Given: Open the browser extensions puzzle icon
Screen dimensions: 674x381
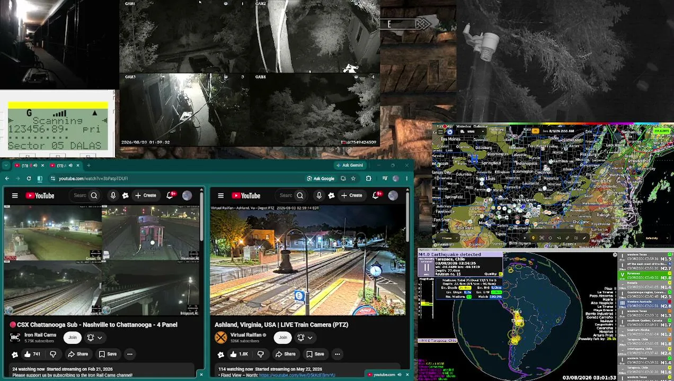Looking at the screenshot, I should point(368,178).
